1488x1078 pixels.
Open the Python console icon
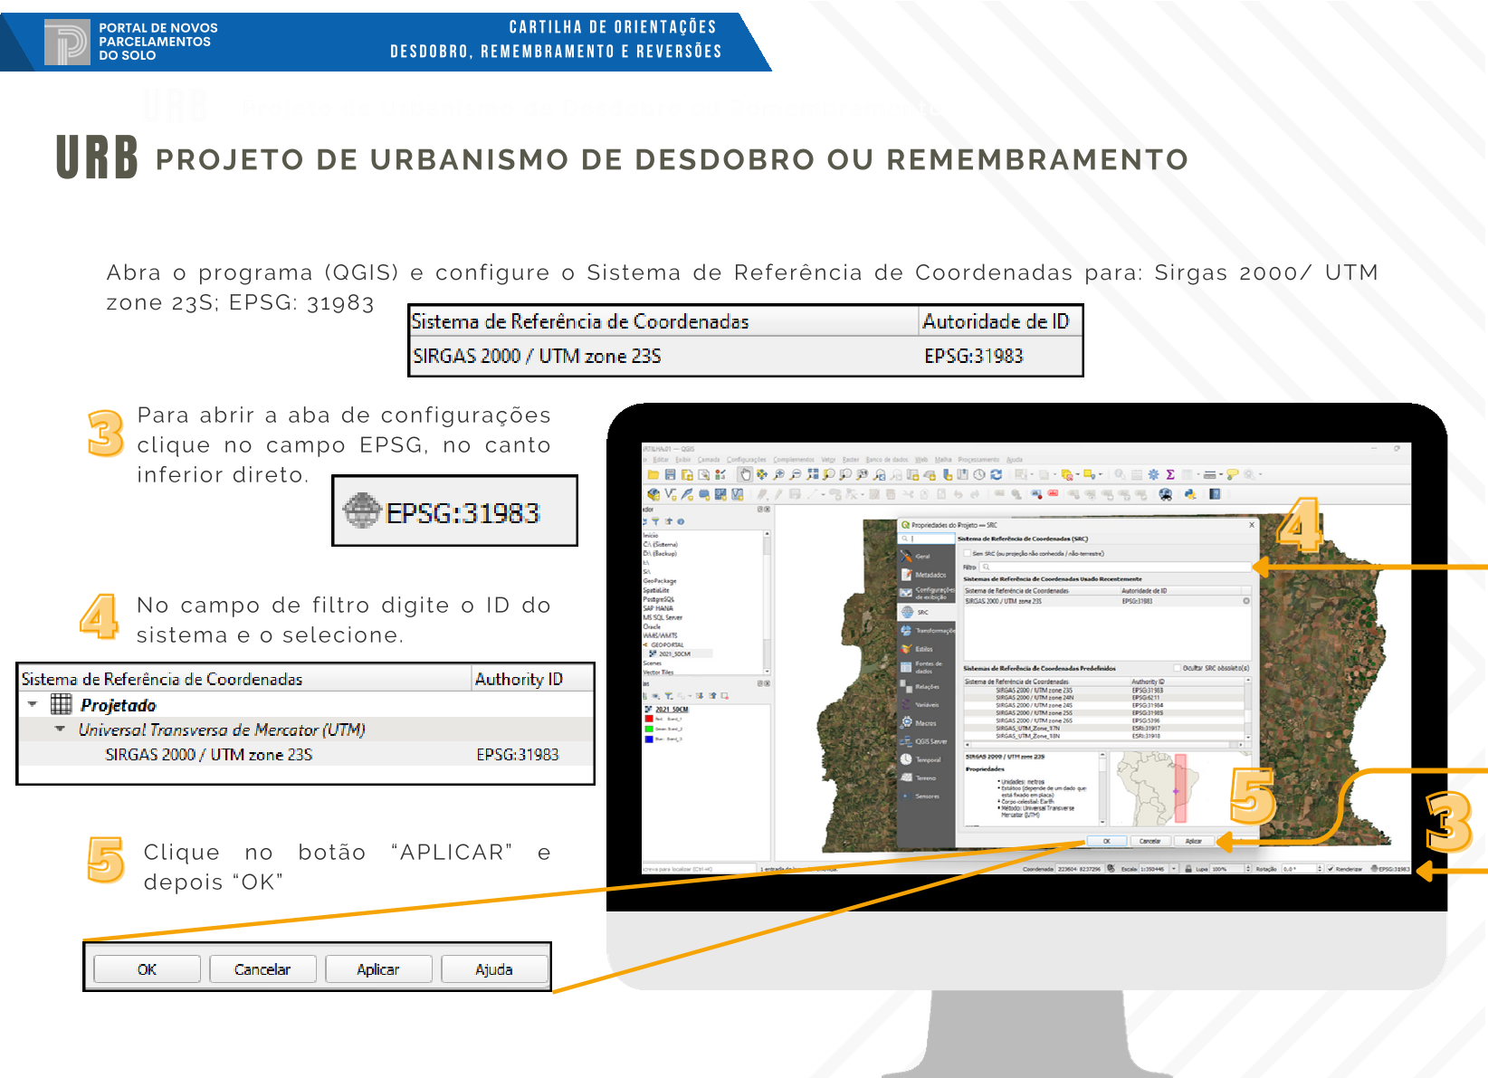(x=1190, y=494)
